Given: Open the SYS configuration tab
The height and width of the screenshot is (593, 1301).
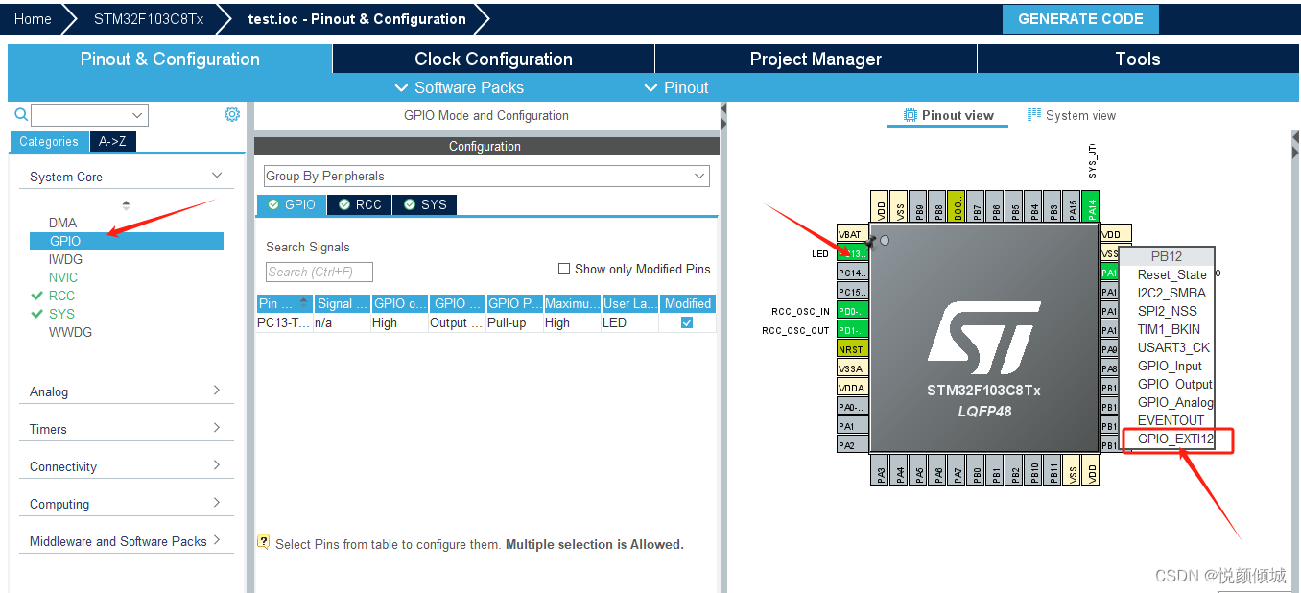Looking at the screenshot, I should coord(425,204).
